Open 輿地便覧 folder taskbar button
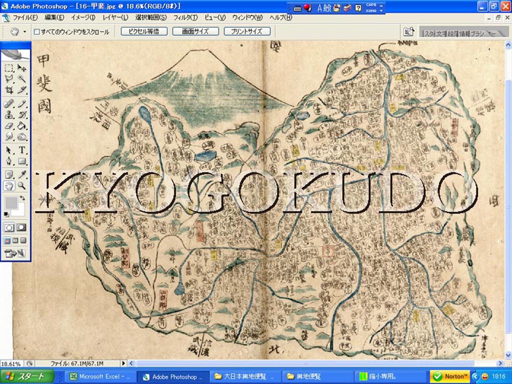512x384 pixels. point(317,377)
